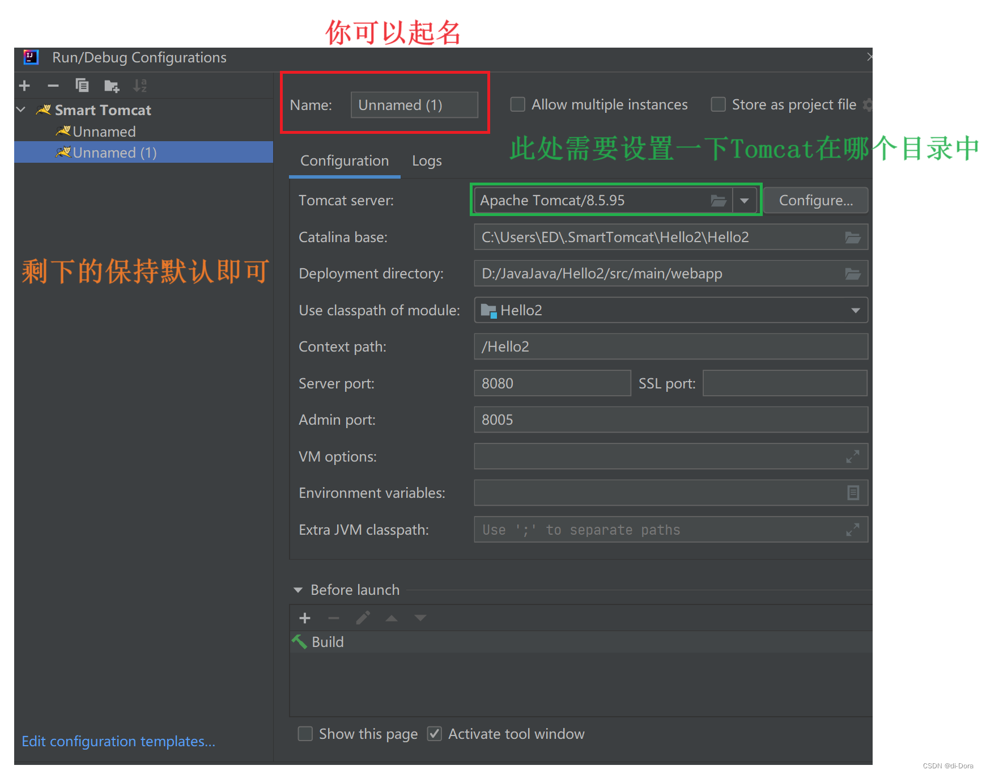Close the Run/Debug Configurations dialog

tap(870, 57)
